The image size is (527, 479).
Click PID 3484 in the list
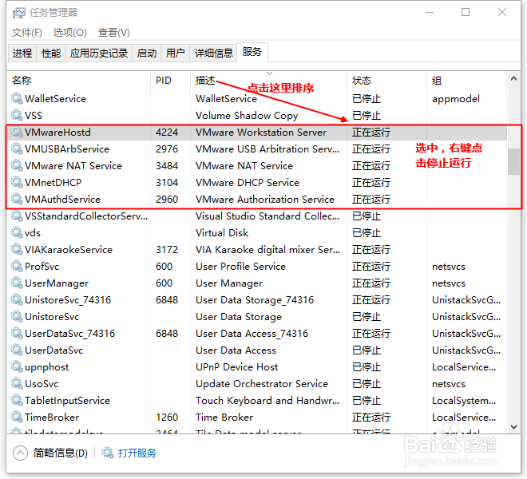pos(167,166)
